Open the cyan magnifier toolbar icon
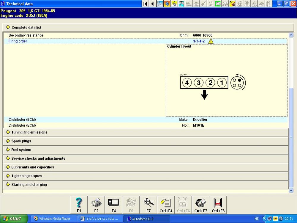Screen dimensions: 297x223 pyautogui.click(x=181, y=4)
